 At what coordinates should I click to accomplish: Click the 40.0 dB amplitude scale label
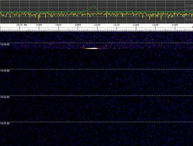click(x=189, y=10)
